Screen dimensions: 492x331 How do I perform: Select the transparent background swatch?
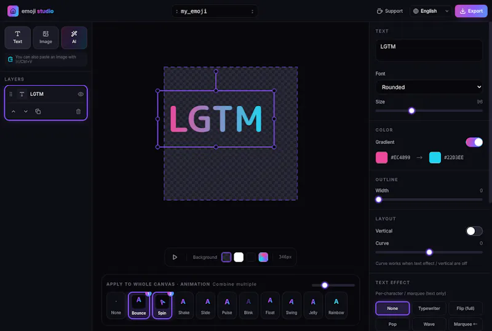click(x=226, y=257)
